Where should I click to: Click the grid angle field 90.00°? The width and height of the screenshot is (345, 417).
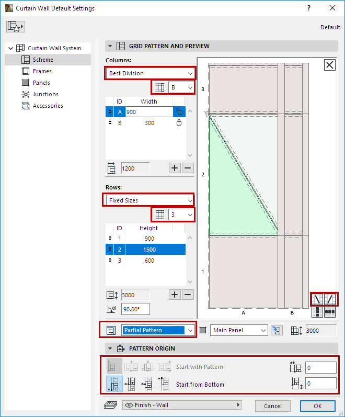coord(135,309)
